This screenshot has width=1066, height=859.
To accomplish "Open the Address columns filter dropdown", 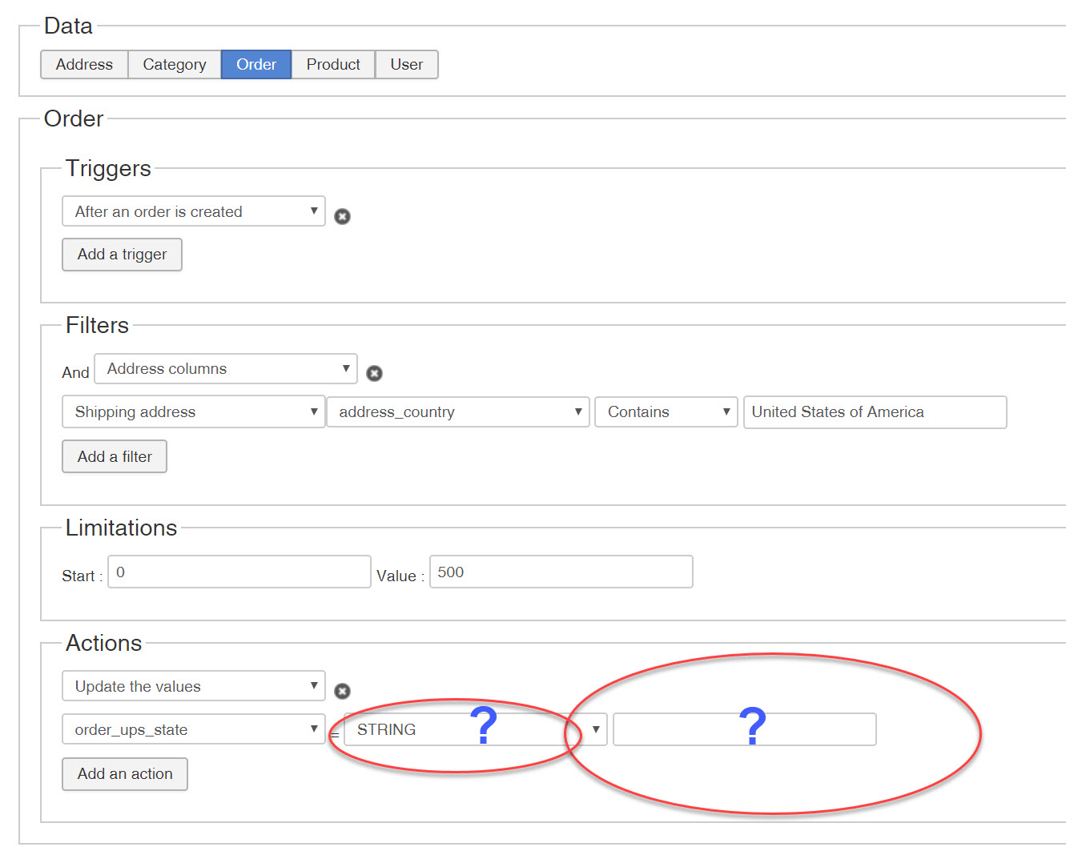I will (225, 369).
